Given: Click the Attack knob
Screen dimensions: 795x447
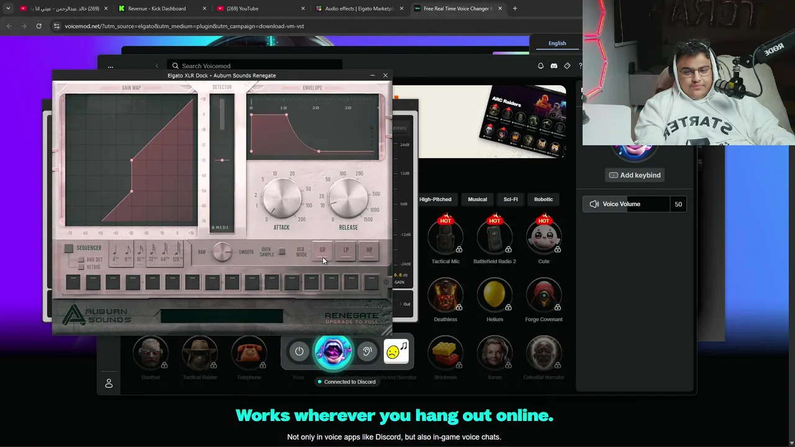Looking at the screenshot, I should [282, 198].
